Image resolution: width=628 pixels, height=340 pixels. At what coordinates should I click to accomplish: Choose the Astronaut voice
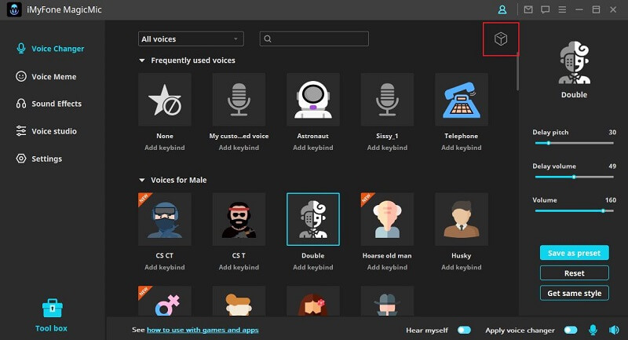312,99
